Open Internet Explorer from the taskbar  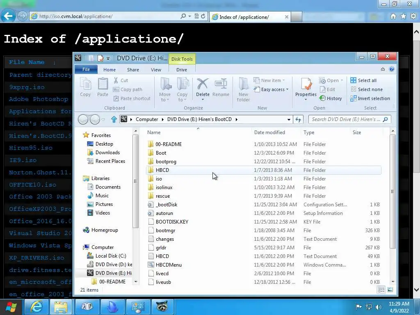37,307
